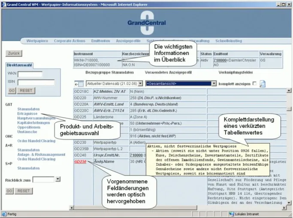Open the red GD250 field link
The width and height of the screenshot is (293, 218).
80,161
